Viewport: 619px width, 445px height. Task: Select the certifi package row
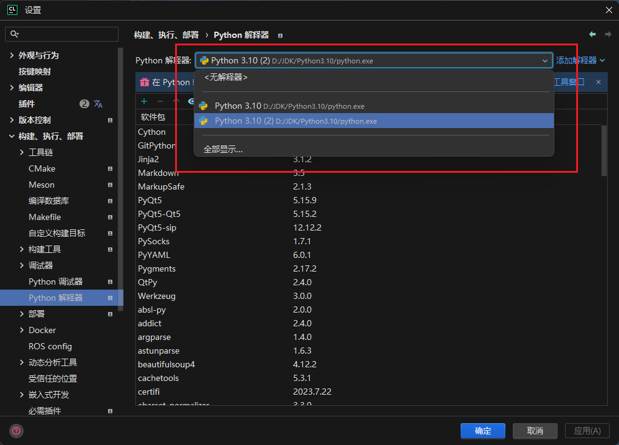click(368, 392)
